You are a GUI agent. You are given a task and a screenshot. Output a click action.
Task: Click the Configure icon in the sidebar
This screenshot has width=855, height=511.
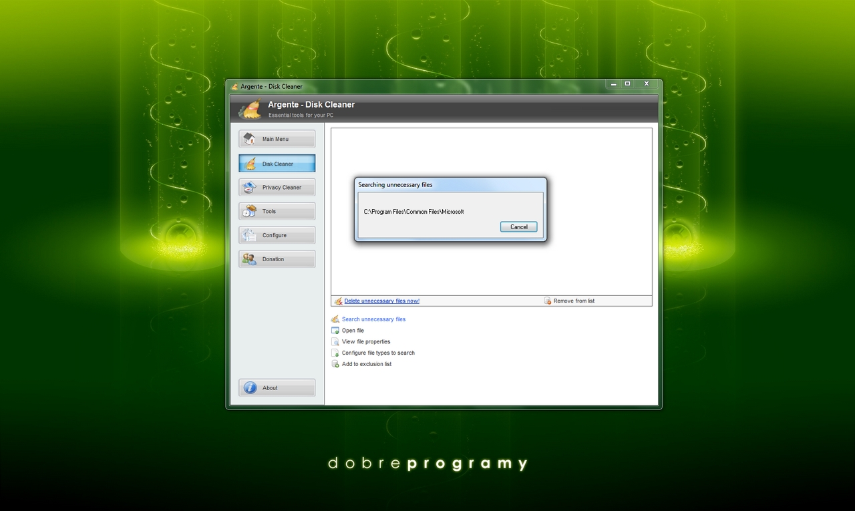click(250, 235)
